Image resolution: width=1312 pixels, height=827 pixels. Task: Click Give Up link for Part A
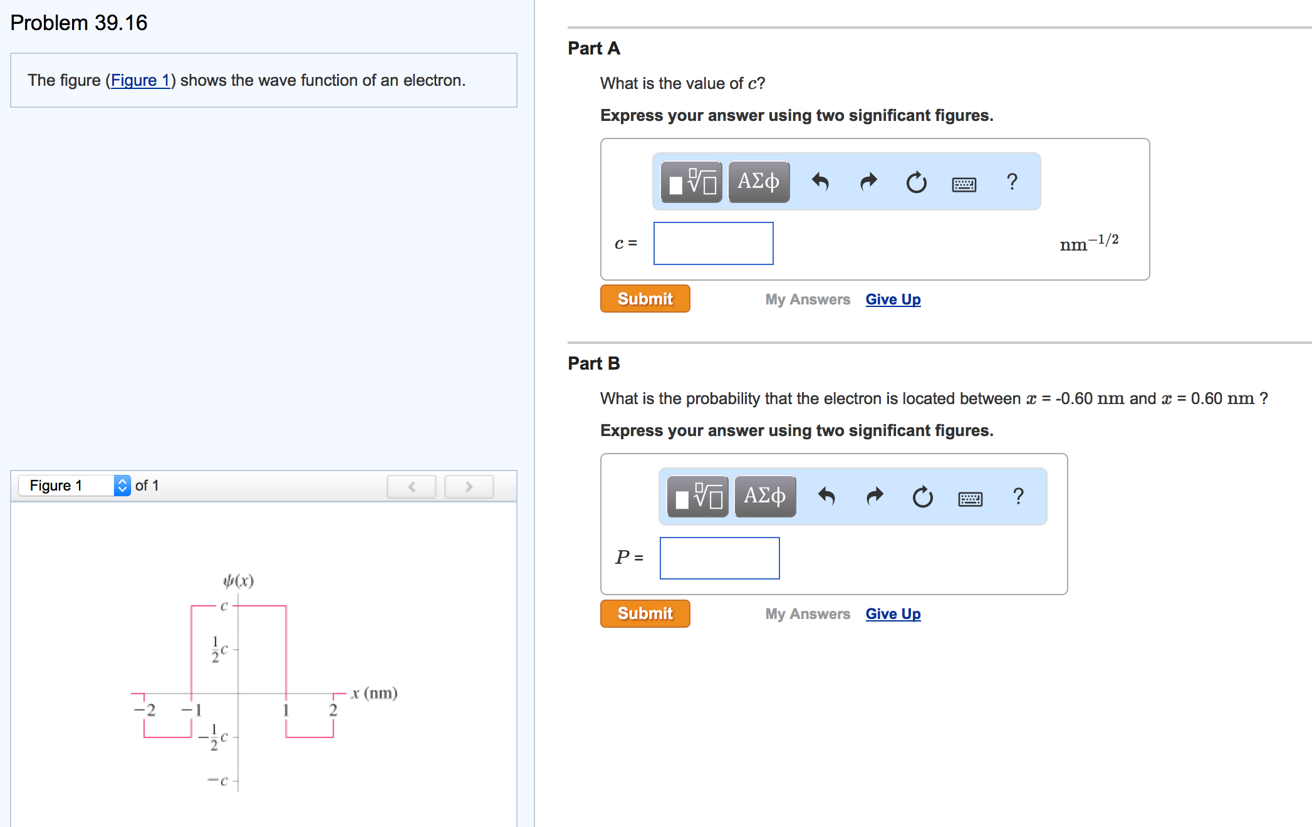[x=893, y=299]
